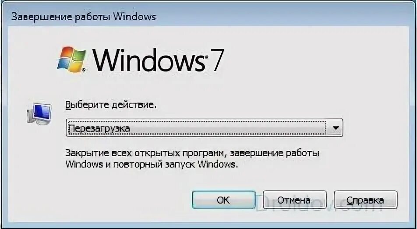Click the Windows wordmark text in the banner
The image size is (417, 229).
click(x=148, y=60)
